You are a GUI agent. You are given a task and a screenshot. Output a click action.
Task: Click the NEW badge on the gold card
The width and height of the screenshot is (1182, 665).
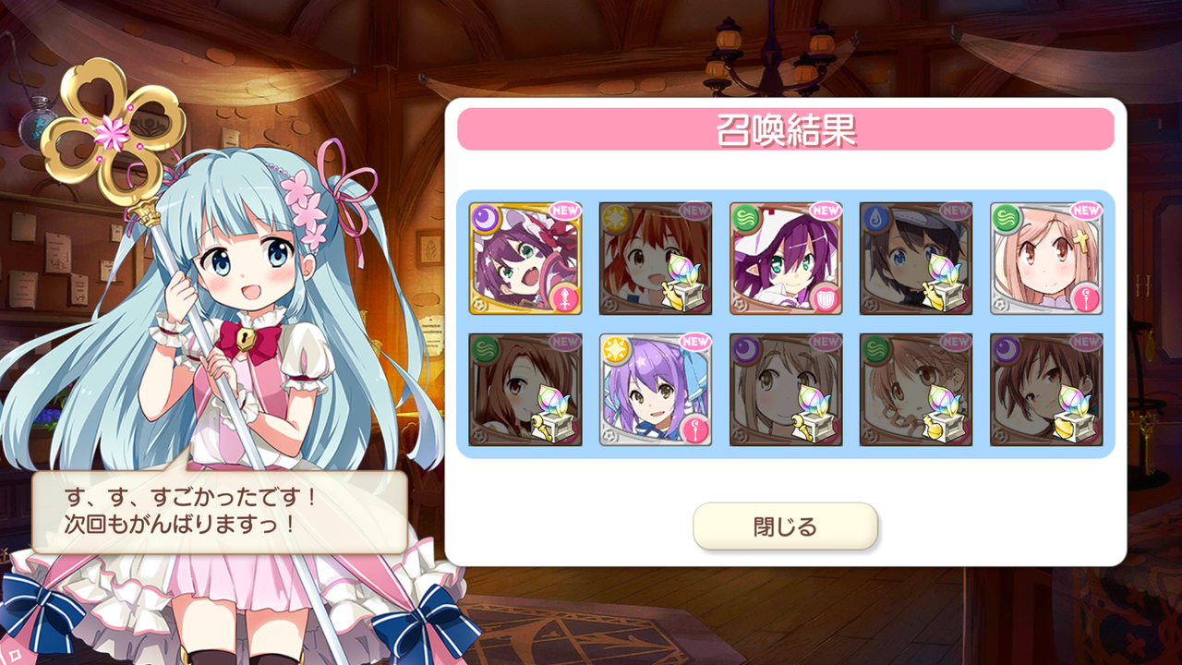(564, 211)
